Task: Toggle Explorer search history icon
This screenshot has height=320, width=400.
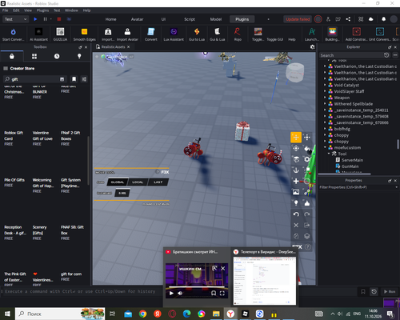Action: pos(386,55)
